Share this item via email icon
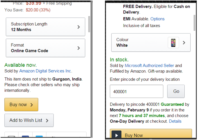Screen dimensions: 199x140 (12, 137)
